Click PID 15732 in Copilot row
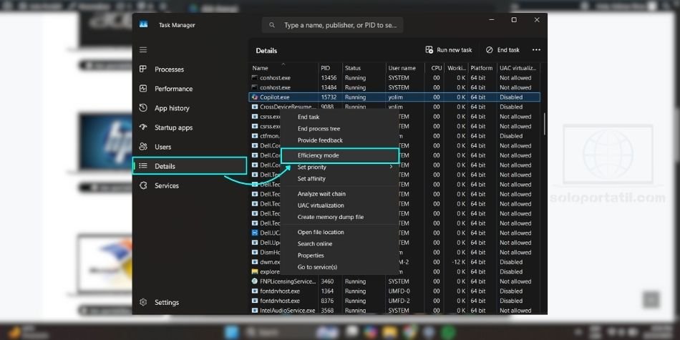680x340 pixels. (329, 97)
